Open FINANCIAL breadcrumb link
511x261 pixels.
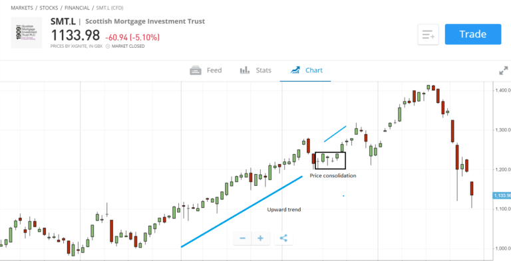(x=77, y=8)
